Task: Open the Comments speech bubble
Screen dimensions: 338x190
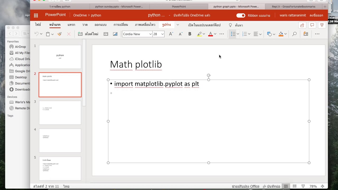Action: point(312,25)
